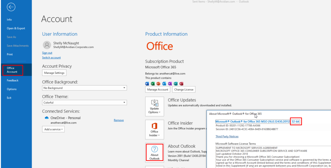Select Print in the left sidebar
The image size is (331, 168).
click(x=10, y=54)
